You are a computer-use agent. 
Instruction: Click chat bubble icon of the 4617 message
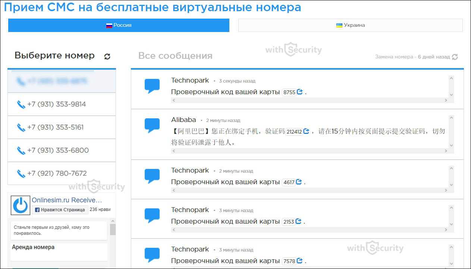pyautogui.click(x=152, y=176)
